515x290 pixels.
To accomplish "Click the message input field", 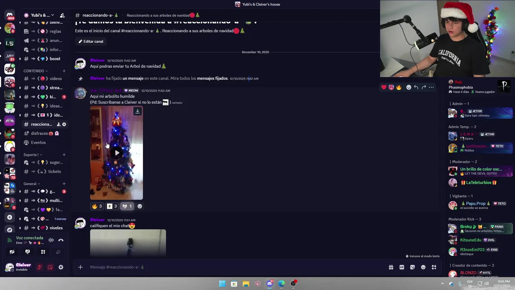I will [237, 267].
